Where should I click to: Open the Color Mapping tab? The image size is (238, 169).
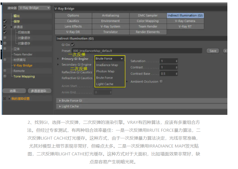tap(148, 21)
